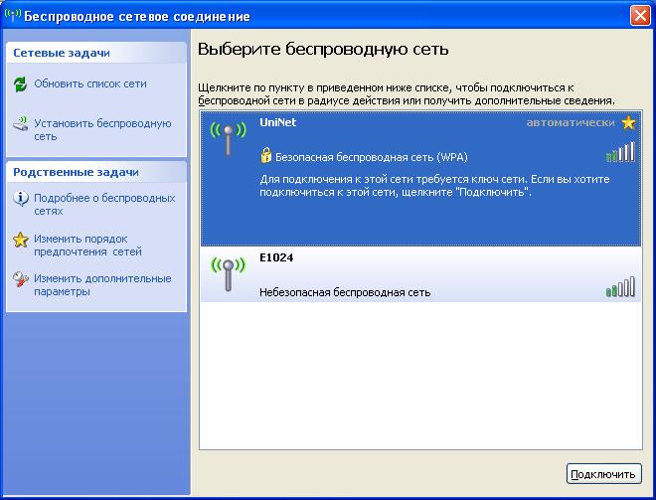Click the advanced settings icon in sidebar
656x500 pixels.
pos(21,279)
